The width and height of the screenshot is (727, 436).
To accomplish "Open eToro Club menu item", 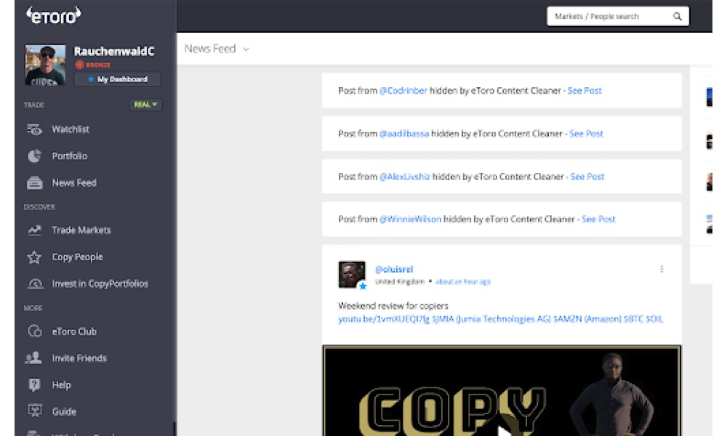I will 74,332.
